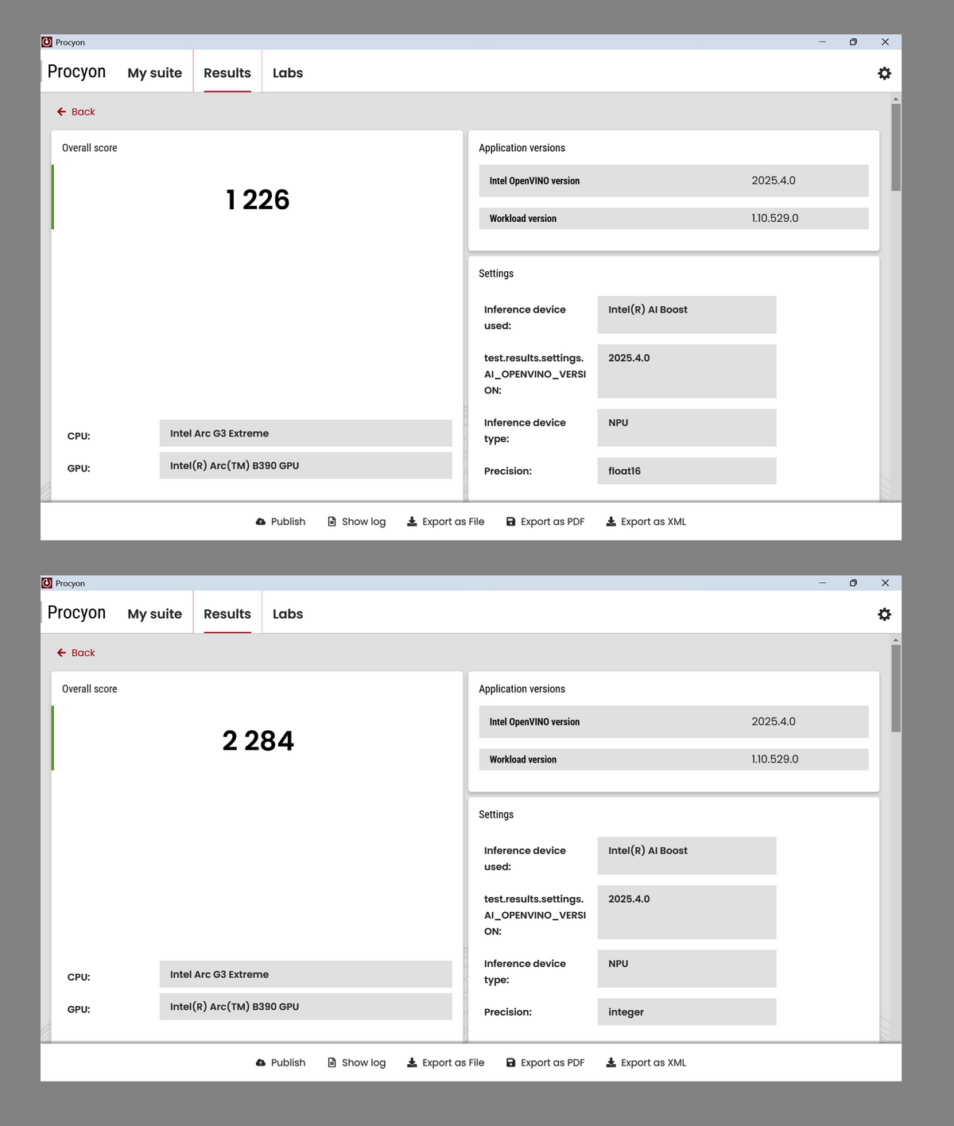Click vertical scrollbar thumb in bottom window

[x=896, y=688]
